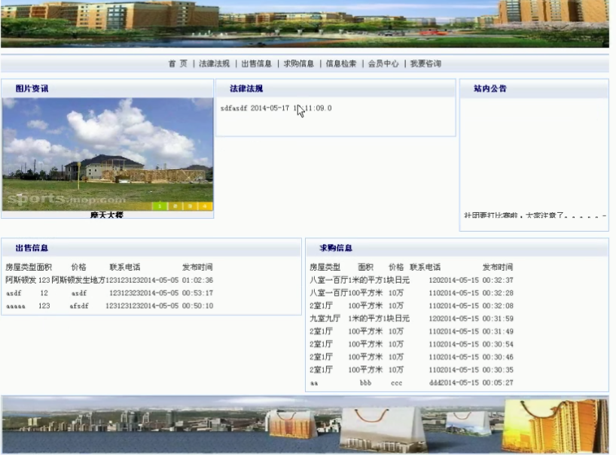Viewport: 616px width, 455px height.
Task: Click the 图片资讯 panel heading
Action: click(32, 89)
